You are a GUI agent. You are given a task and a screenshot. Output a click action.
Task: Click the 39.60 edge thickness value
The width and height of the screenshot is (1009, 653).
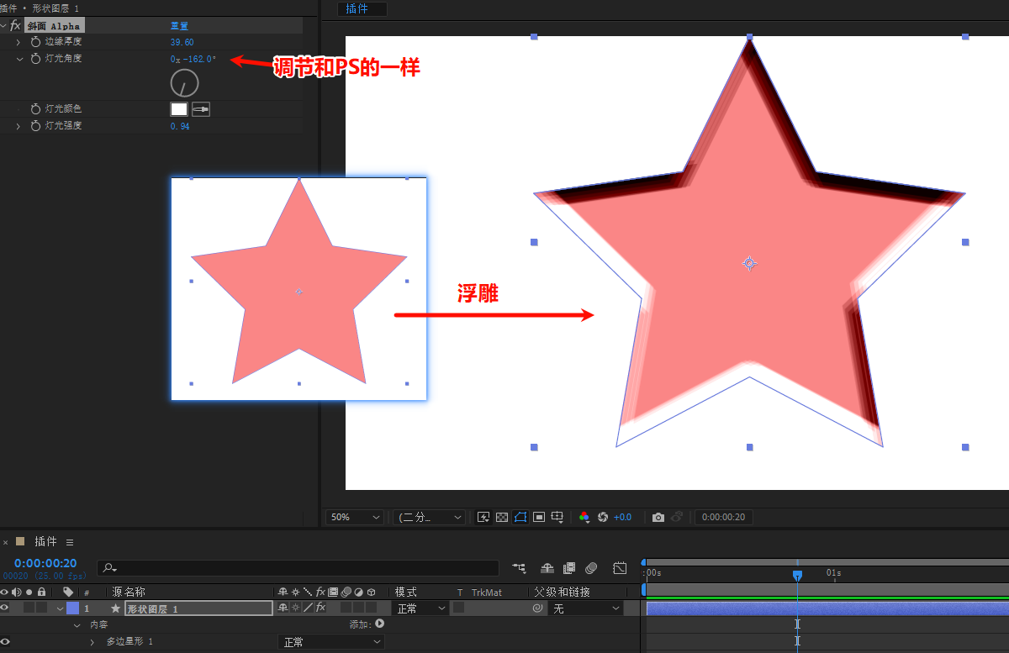point(182,42)
